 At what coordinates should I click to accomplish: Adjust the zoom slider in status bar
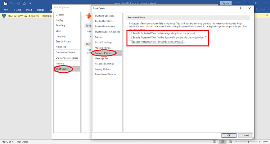tap(248, 141)
